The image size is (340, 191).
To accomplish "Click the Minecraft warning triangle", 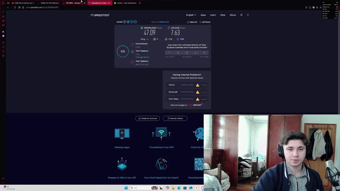I will (197, 92).
